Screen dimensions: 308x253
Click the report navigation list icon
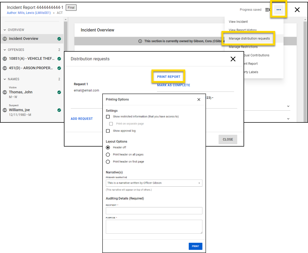click(267, 9)
